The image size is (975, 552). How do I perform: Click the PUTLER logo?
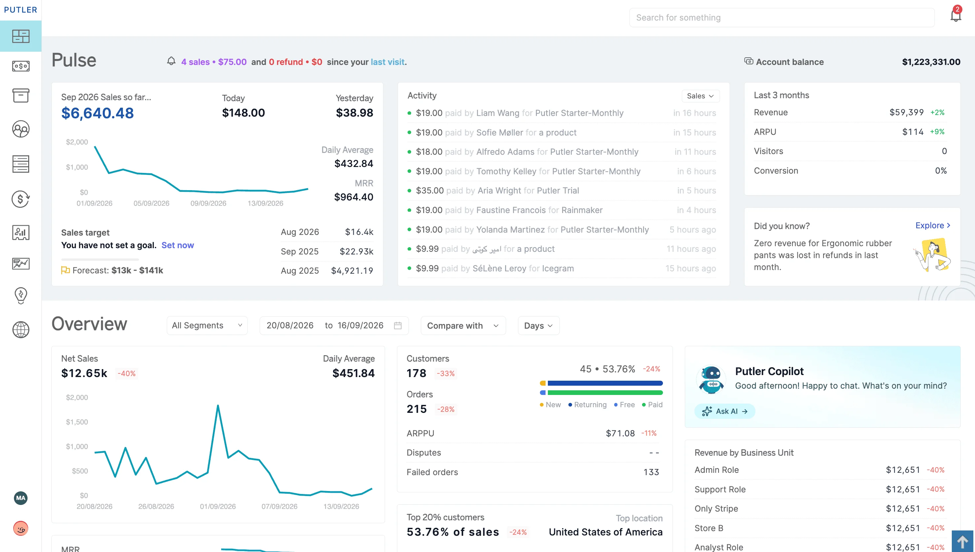point(21,10)
